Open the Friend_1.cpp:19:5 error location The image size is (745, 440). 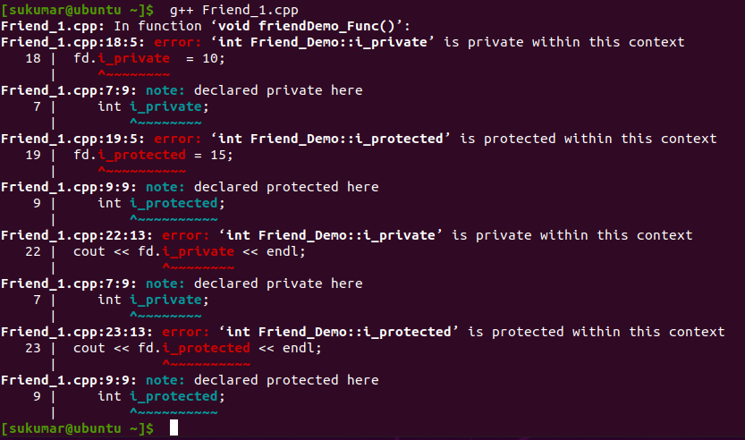73,139
